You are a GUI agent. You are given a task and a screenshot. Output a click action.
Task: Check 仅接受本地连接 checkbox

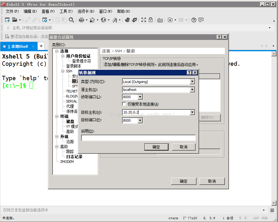pos(124,104)
